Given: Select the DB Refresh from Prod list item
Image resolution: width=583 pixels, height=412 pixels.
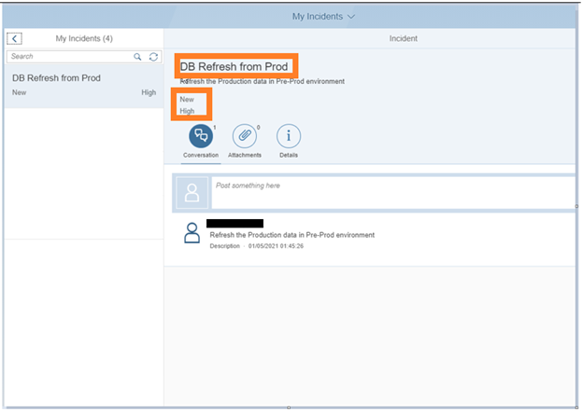Looking at the screenshot, I should coord(82,85).
